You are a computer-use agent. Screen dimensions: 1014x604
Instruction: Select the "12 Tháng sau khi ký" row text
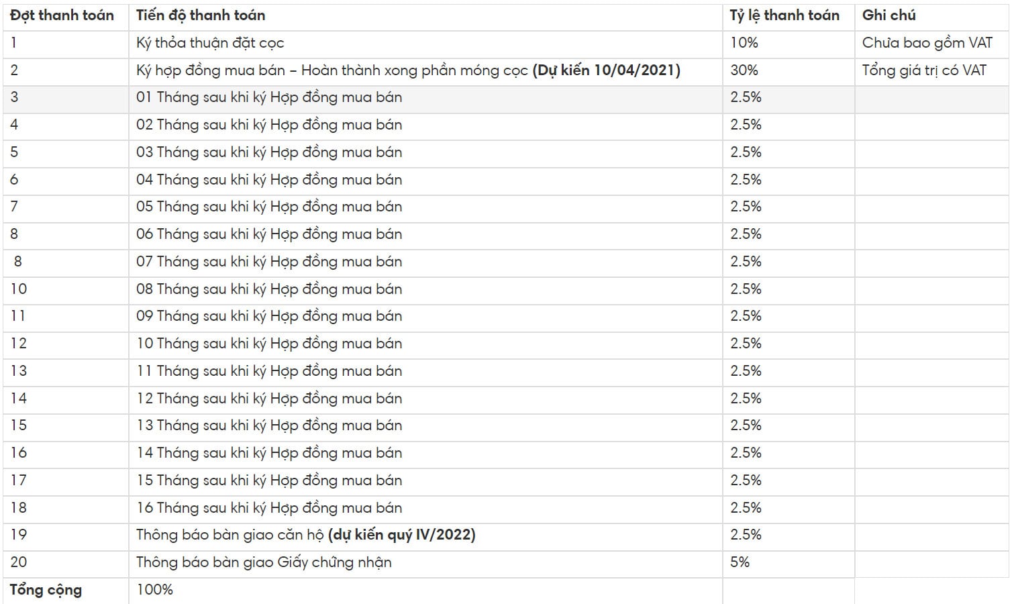(269, 399)
